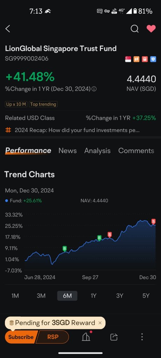The width and height of the screenshot is (161, 358).
Task: Tap the RSP button
Action: point(53,337)
